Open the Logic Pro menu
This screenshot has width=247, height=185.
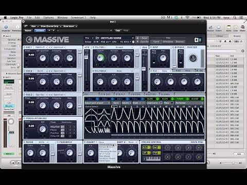tap(16, 17)
